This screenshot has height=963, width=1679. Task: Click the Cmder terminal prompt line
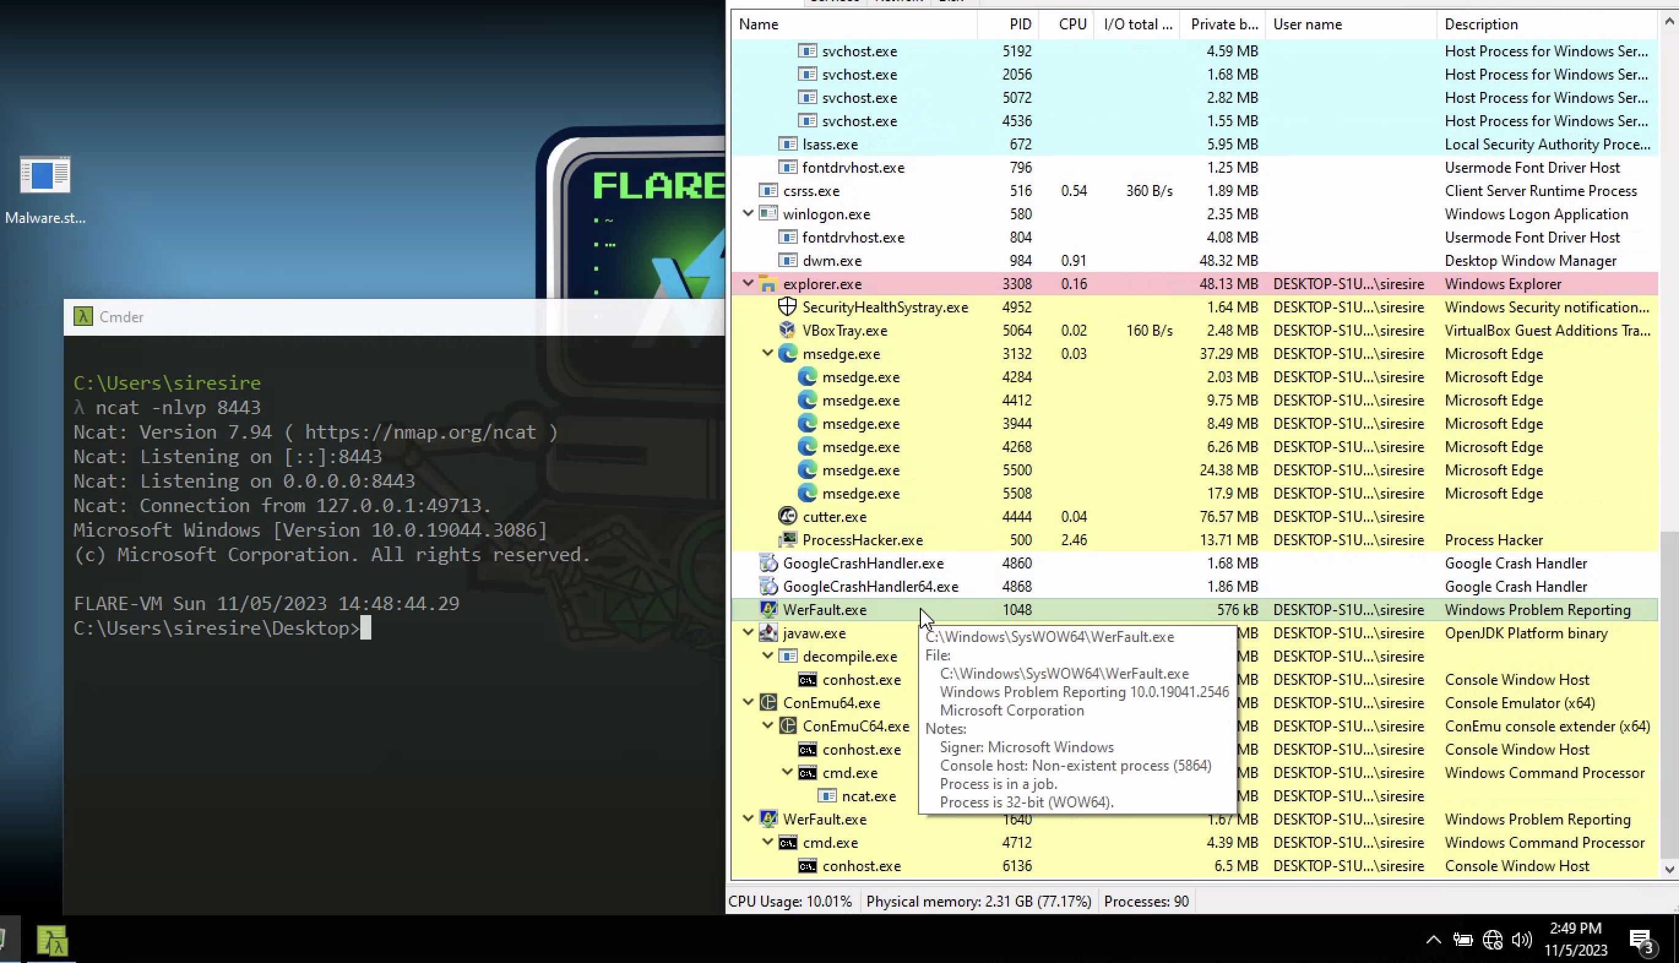pos(222,629)
